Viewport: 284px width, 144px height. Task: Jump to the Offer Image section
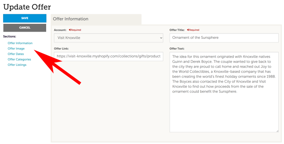16,49
